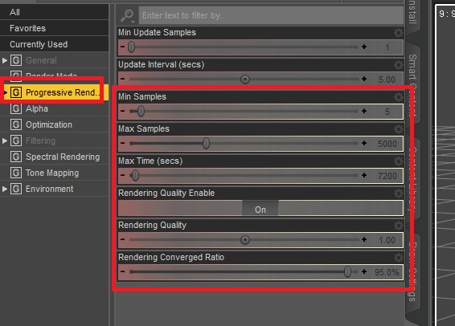Screen dimensions: 455x326
Task: Select Spectral Rendering in the tree
Action: (x=63, y=157)
